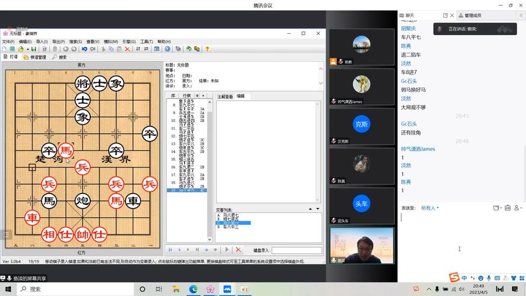
Task: Click the 头车 participant video tile
Action: [x=362, y=206]
